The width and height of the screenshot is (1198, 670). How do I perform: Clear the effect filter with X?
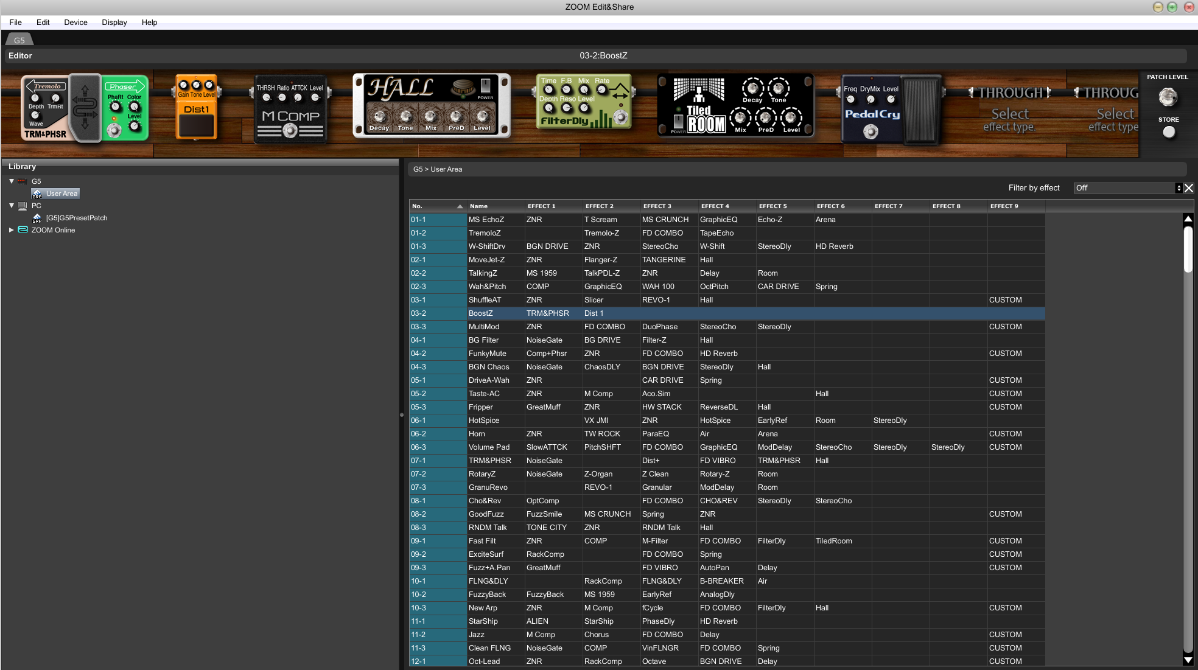click(1188, 188)
